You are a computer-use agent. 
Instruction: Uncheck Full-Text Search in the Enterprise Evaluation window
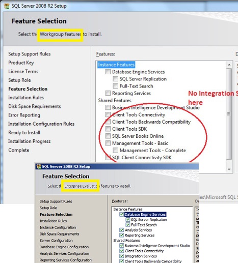128,225
